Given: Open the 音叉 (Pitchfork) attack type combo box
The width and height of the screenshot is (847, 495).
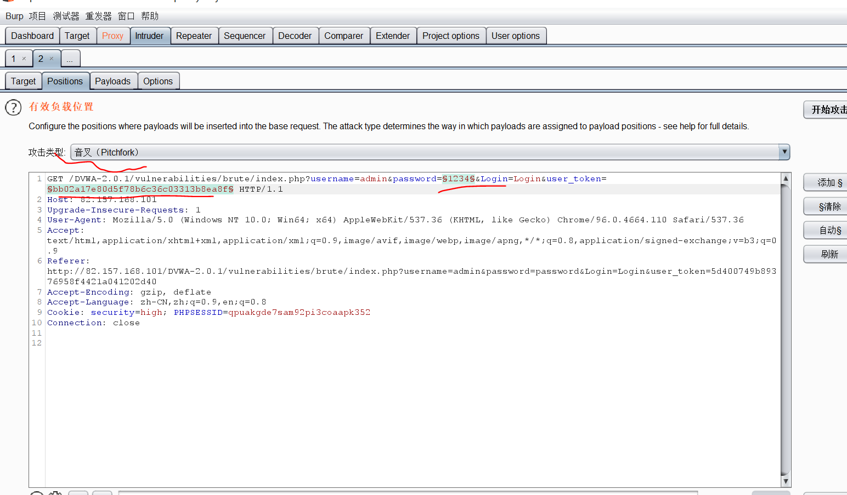Looking at the screenshot, I should [430, 152].
